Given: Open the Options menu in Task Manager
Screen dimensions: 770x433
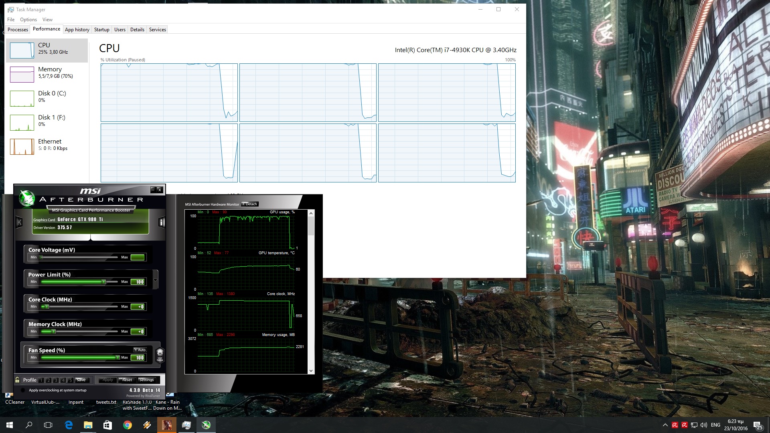Looking at the screenshot, I should (x=28, y=20).
